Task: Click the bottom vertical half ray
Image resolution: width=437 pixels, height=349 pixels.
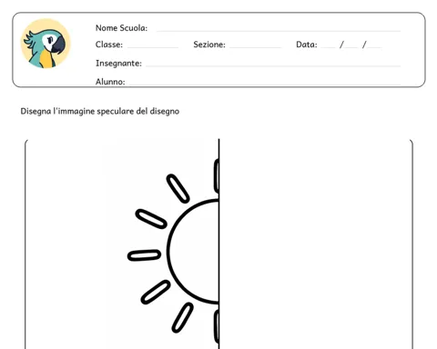Action: click(x=217, y=326)
